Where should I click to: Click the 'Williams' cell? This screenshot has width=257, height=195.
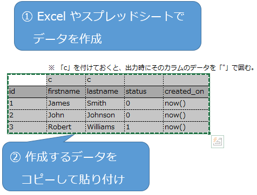[105, 127]
